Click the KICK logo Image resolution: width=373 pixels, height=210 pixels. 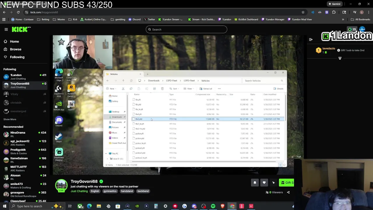[21, 29]
